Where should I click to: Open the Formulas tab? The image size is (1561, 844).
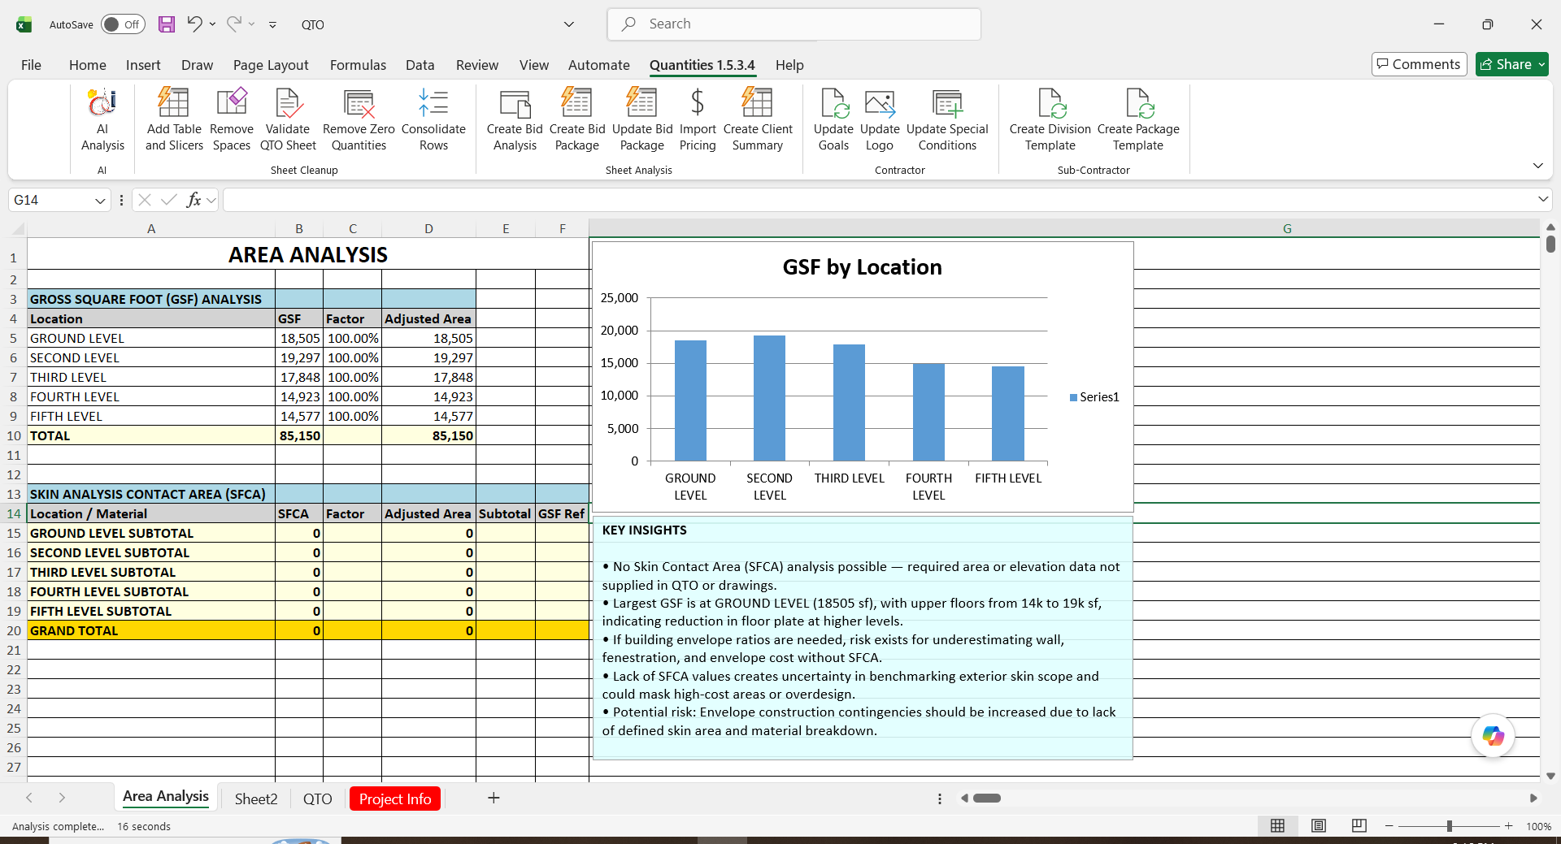(358, 65)
